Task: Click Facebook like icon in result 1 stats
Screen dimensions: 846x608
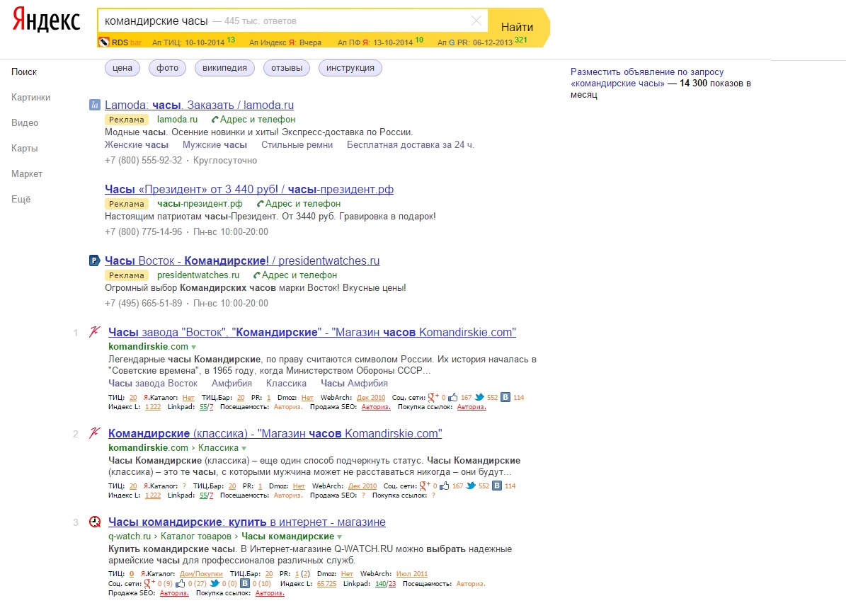Action: [452, 397]
